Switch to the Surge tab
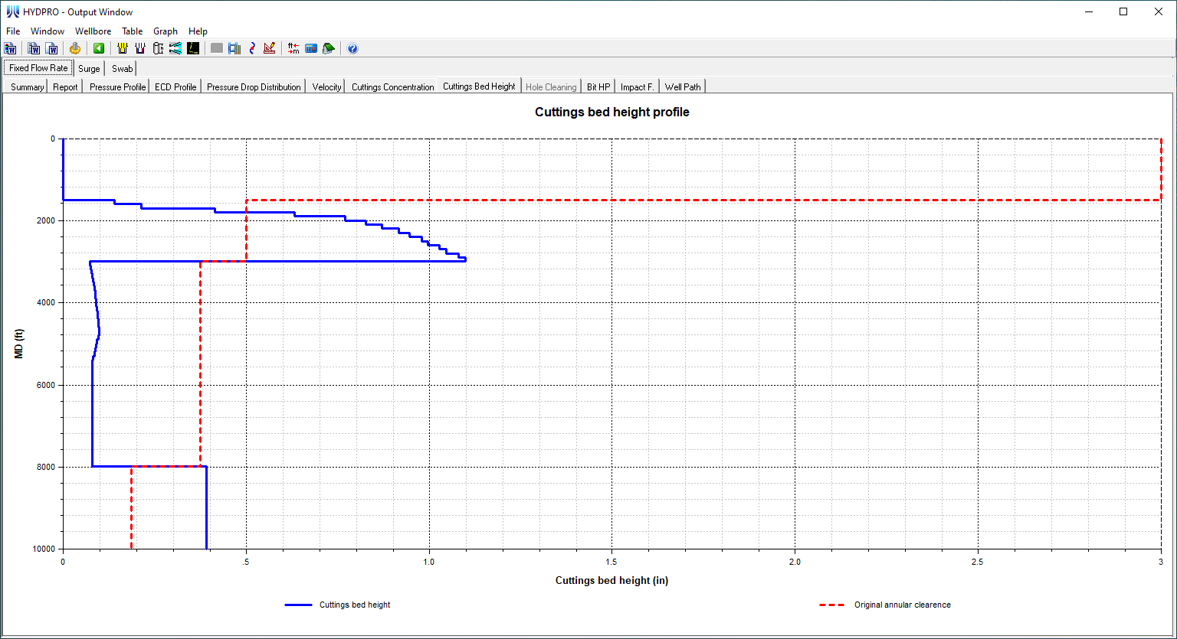 pos(89,69)
